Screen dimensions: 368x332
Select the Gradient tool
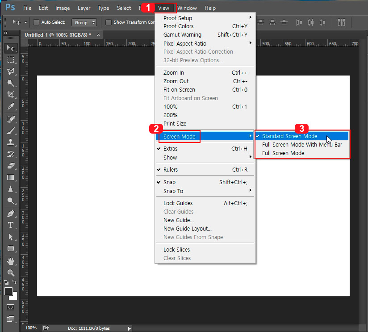pyautogui.click(x=11, y=177)
